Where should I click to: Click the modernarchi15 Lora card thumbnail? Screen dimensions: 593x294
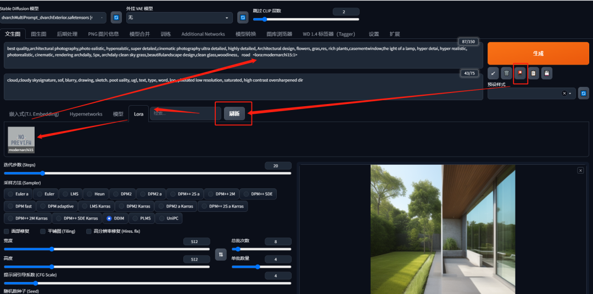coord(21,140)
